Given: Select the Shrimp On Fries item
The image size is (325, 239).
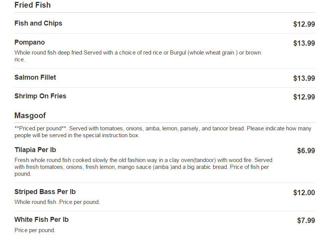Looking at the screenshot, I should [40, 96].
